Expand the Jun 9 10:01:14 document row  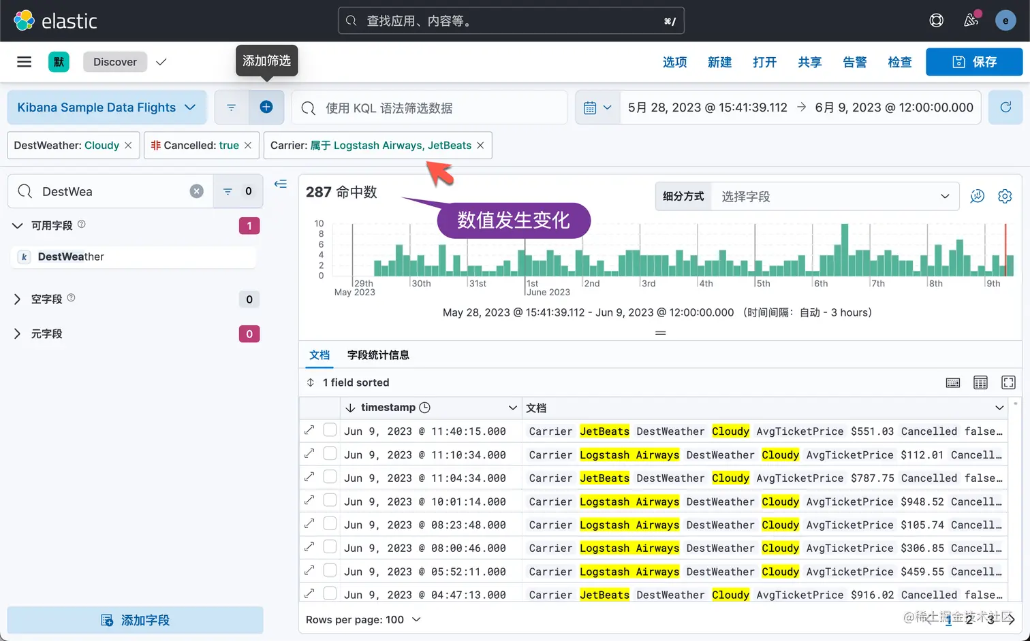[309, 501]
